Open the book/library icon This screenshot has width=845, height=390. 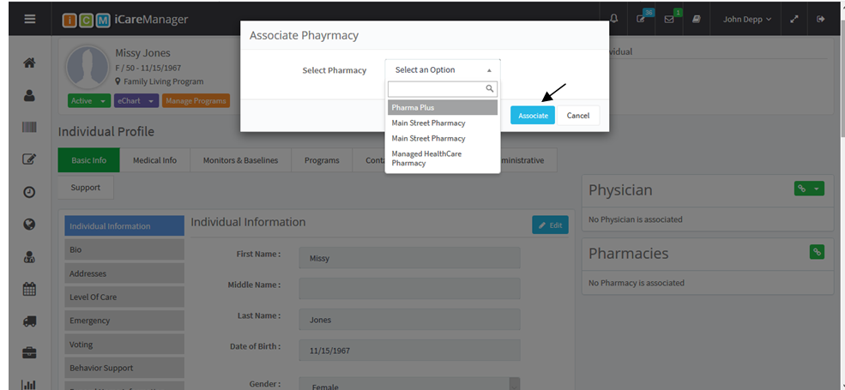[x=697, y=19]
